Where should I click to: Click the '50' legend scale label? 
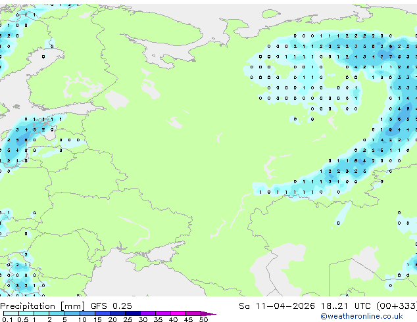pos(203,319)
